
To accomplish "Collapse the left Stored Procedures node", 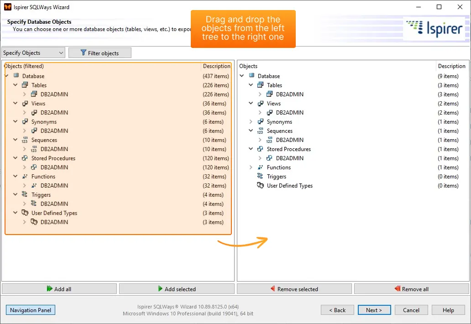I will tap(16, 158).
